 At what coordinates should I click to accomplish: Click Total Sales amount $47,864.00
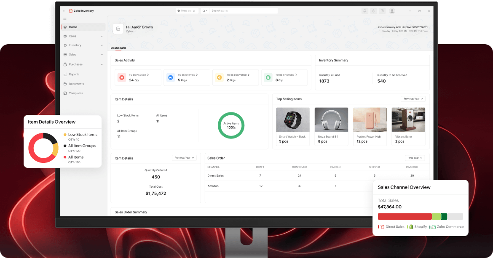click(x=390, y=207)
